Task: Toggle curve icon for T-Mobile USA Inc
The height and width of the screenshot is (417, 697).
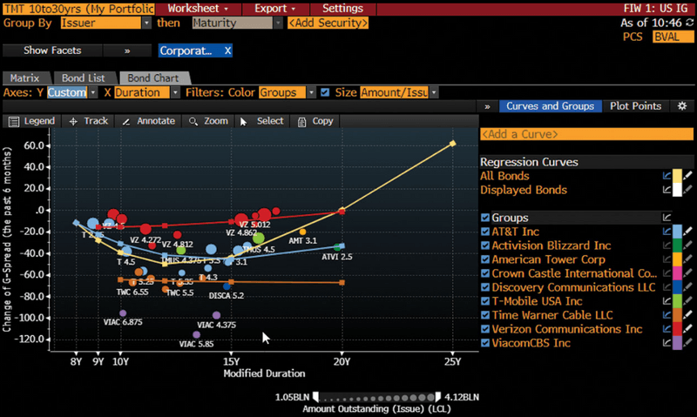Action: 667,301
